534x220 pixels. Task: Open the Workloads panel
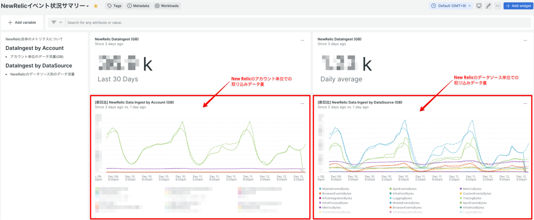pyautogui.click(x=167, y=6)
